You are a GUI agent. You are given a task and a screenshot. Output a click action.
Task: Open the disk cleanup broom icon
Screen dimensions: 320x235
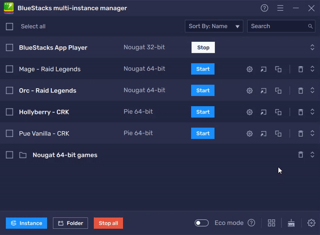[291, 223]
